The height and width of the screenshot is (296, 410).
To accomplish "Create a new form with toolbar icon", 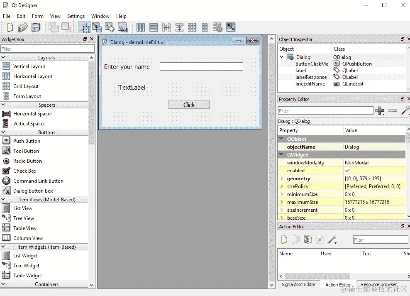I will pyautogui.click(x=10, y=27).
